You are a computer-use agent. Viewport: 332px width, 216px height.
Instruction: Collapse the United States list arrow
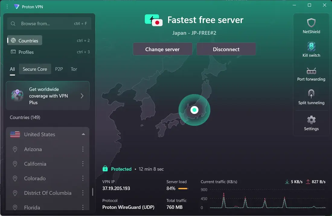[83, 134]
